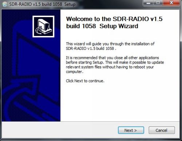Click the 'SDR-RADIO v1.5 build 1058 Setup' window title
Image resolution: width=182 pixels, height=141 pixels.
(x=42, y=4)
